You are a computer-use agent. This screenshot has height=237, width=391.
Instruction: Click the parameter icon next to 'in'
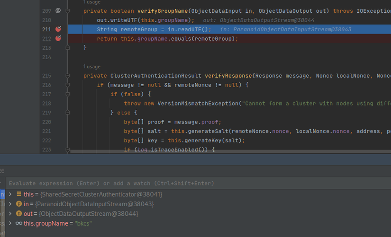pyautogui.click(x=19, y=204)
